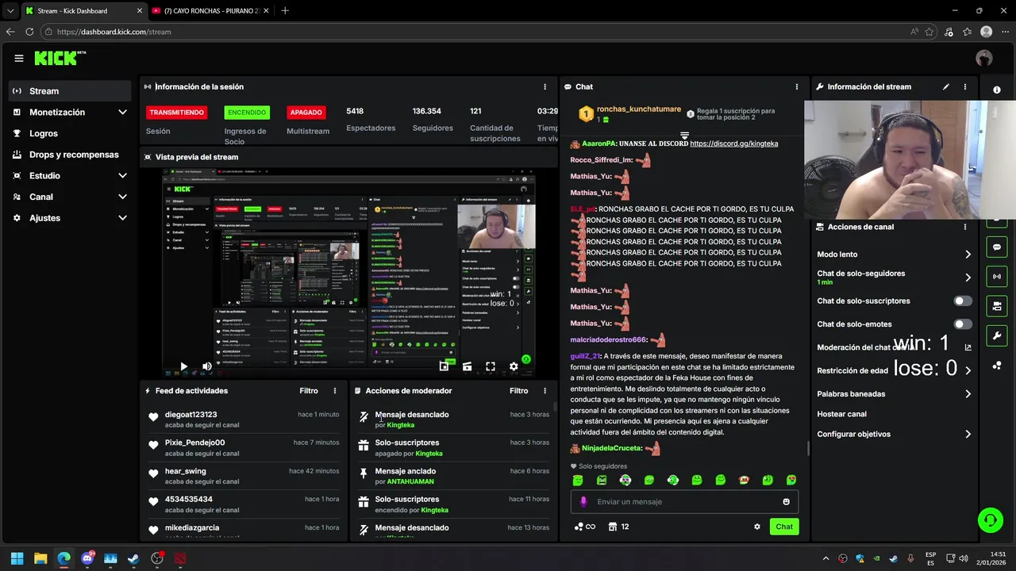The image size is (1016, 571).
Task: Click diegoat123123 follower entry in feed
Action: click(244, 420)
